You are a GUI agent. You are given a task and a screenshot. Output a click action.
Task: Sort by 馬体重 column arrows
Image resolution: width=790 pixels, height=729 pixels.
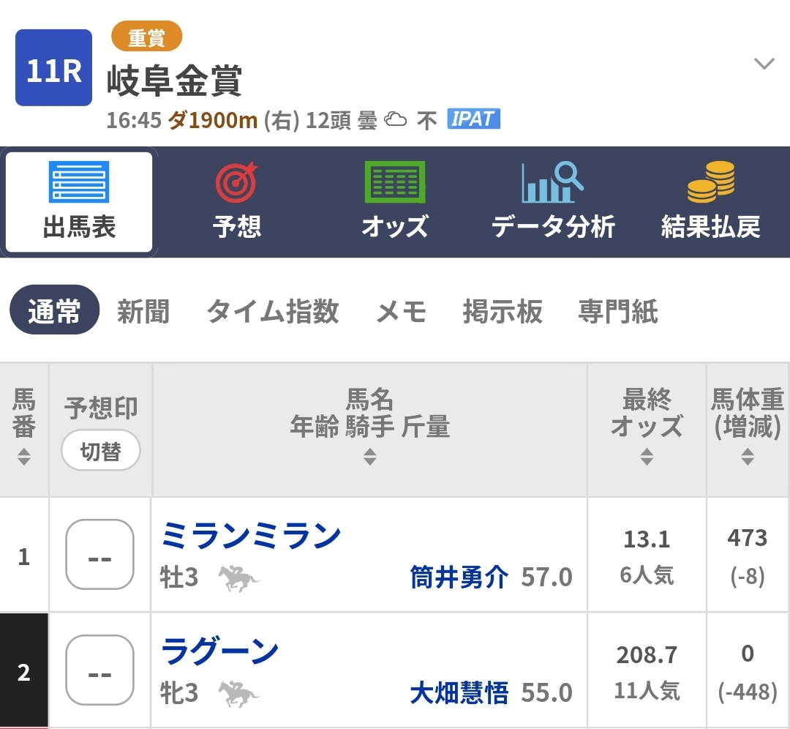[x=747, y=457]
